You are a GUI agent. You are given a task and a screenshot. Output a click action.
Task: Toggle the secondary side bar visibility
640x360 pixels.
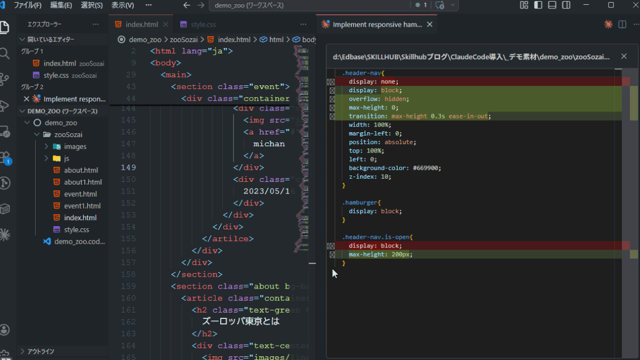coord(566,5)
